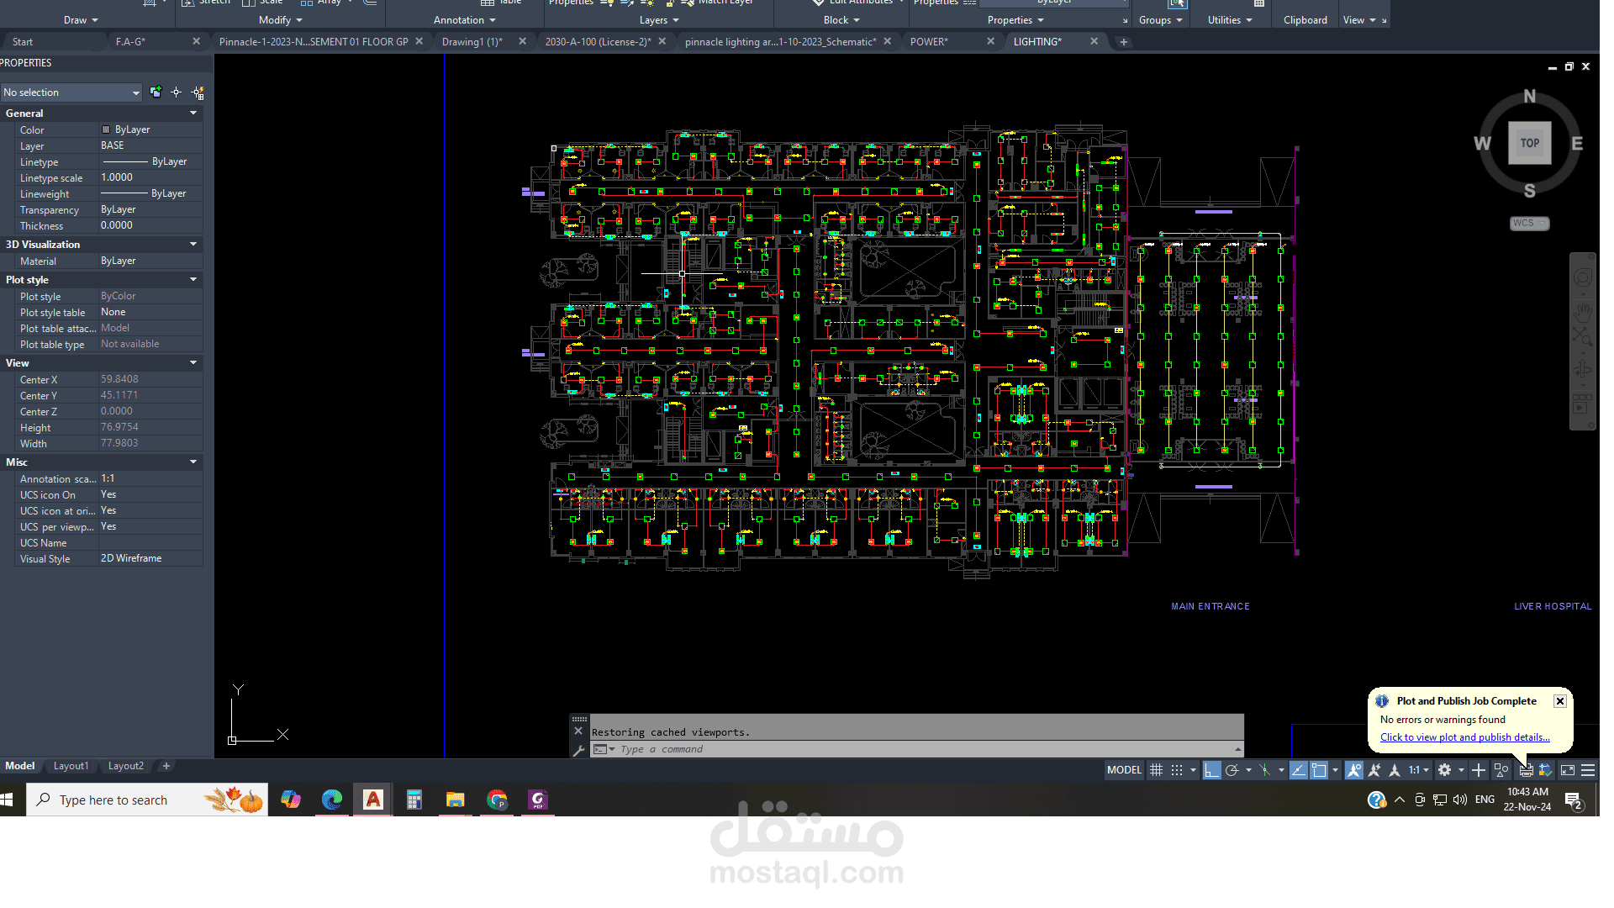Click Visual Style 2D Wireframe value
Image resolution: width=1614 pixels, height=908 pixels.
150,558
